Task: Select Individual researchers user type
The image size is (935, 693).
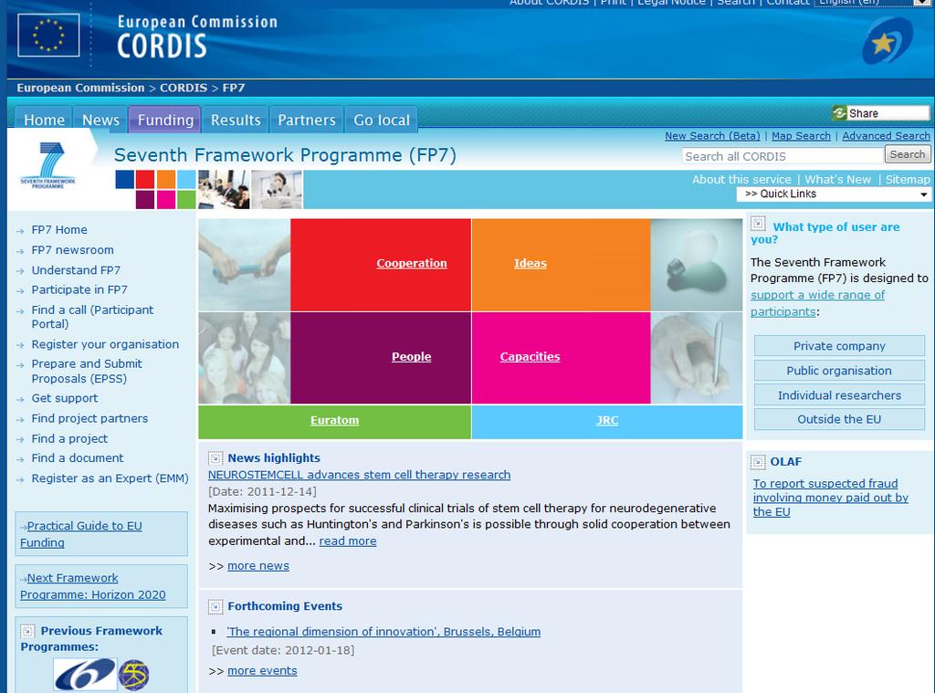Action: pyautogui.click(x=839, y=394)
